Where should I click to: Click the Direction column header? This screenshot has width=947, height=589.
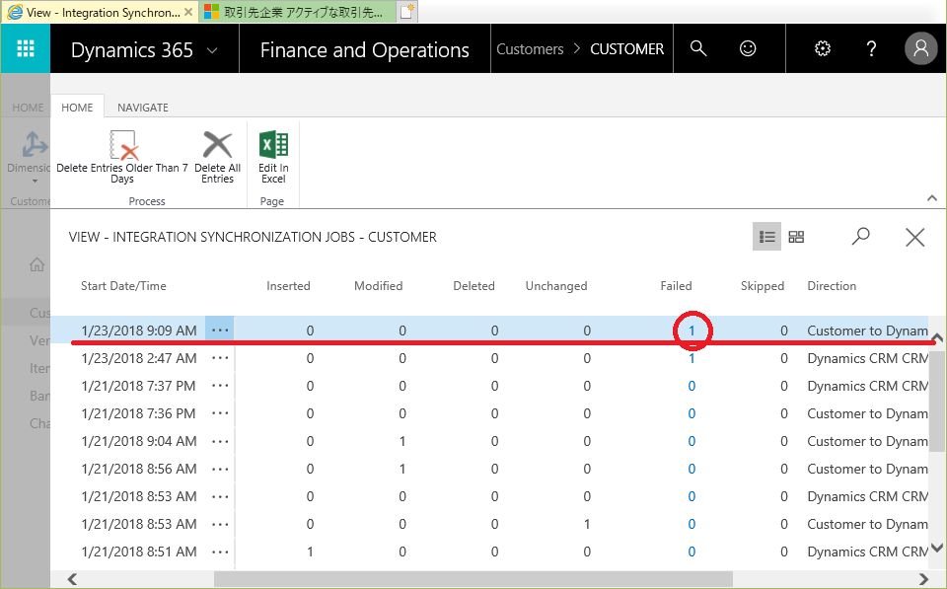click(832, 286)
